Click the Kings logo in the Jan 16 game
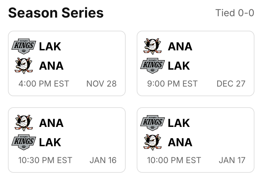This screenshot has height=180, width=261. coord(24,142)
